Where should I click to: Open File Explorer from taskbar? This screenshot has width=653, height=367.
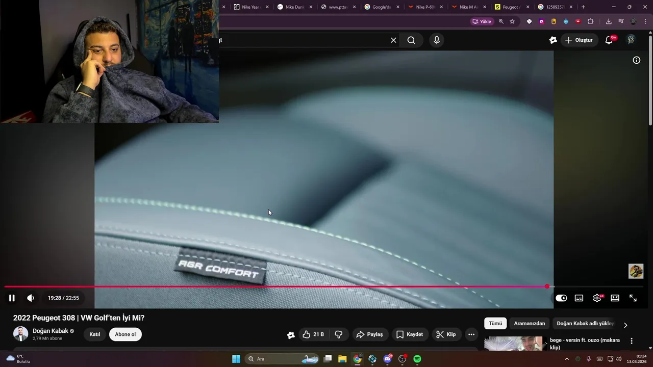pos(342,359)
